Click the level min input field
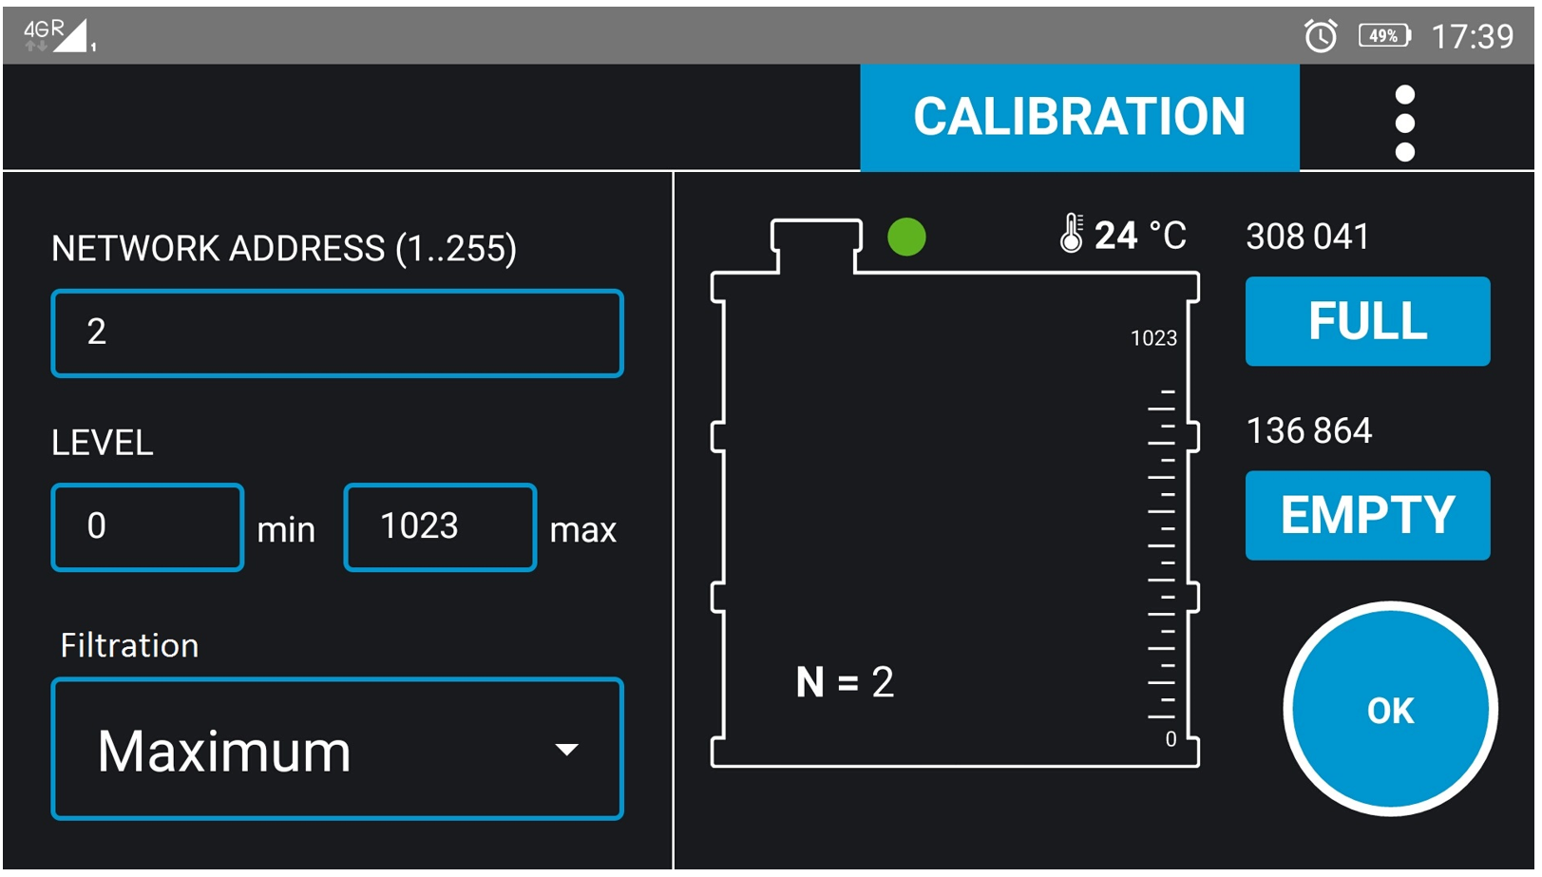The image size is (1542, 877). coord(147,527)
